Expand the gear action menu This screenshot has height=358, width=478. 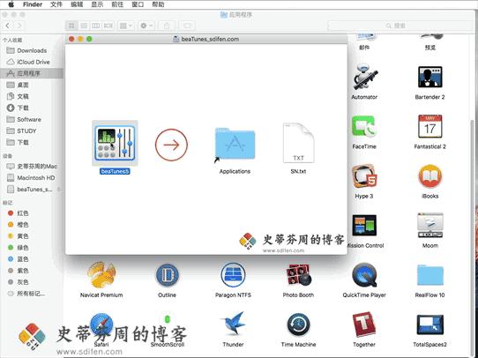[146, 26]
